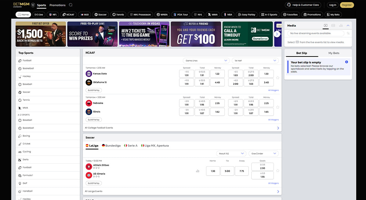The width and height of the screenshot is (366, 200).
Task: Switch to the Liga MX, Apertura tab
Action: tap(155, 146)
